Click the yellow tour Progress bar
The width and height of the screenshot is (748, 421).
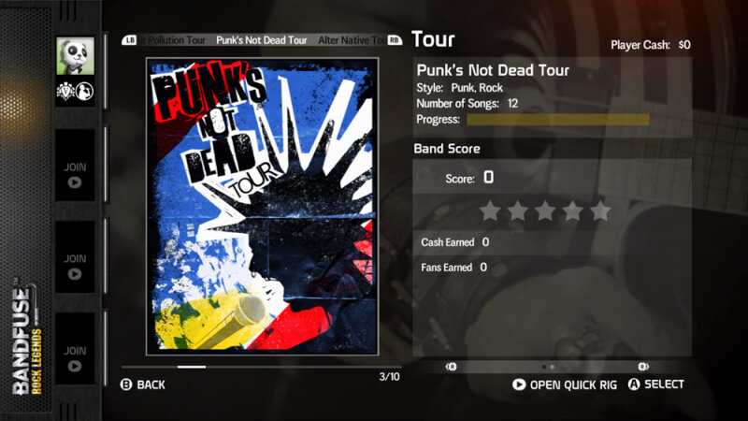click(x=557, y=120)
